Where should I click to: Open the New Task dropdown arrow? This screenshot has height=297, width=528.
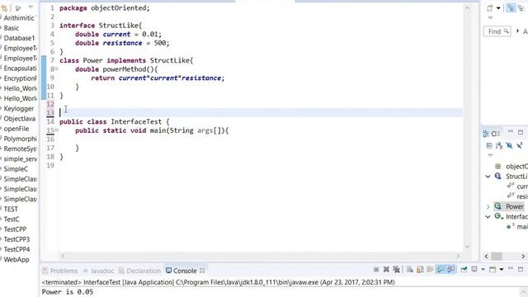click(498, 8)
